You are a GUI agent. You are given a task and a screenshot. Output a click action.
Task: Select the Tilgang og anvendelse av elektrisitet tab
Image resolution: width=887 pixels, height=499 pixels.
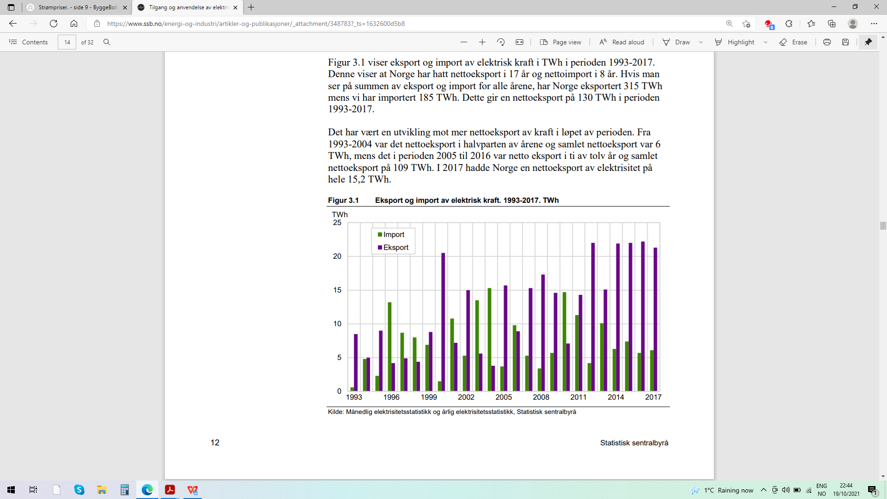188,7
